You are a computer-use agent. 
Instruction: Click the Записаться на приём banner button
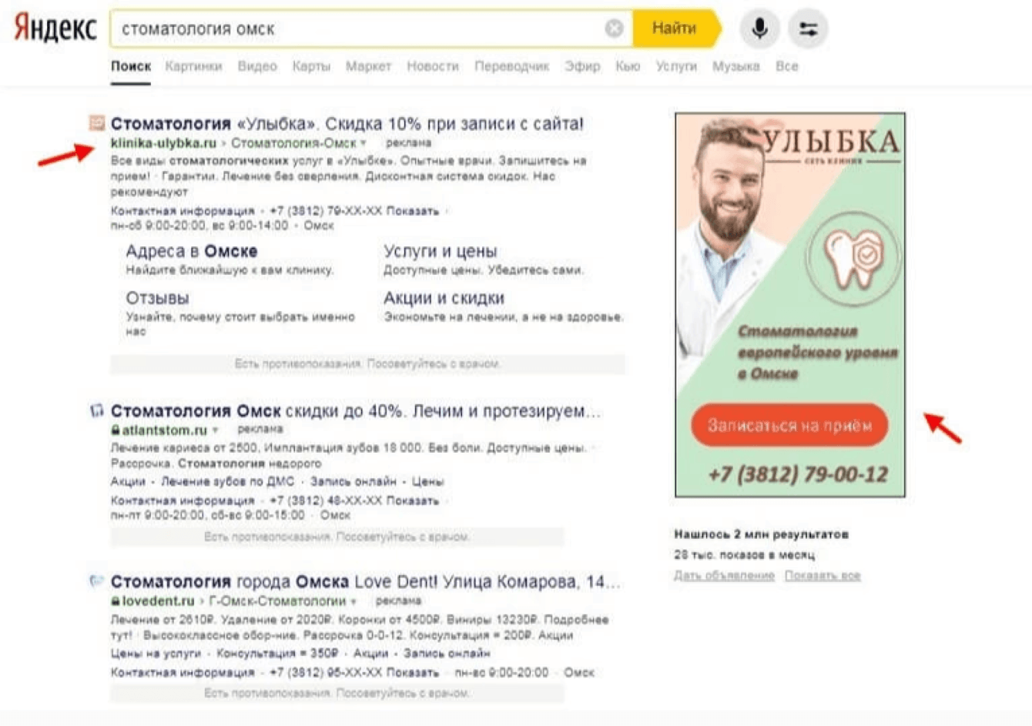coord(789,425)
